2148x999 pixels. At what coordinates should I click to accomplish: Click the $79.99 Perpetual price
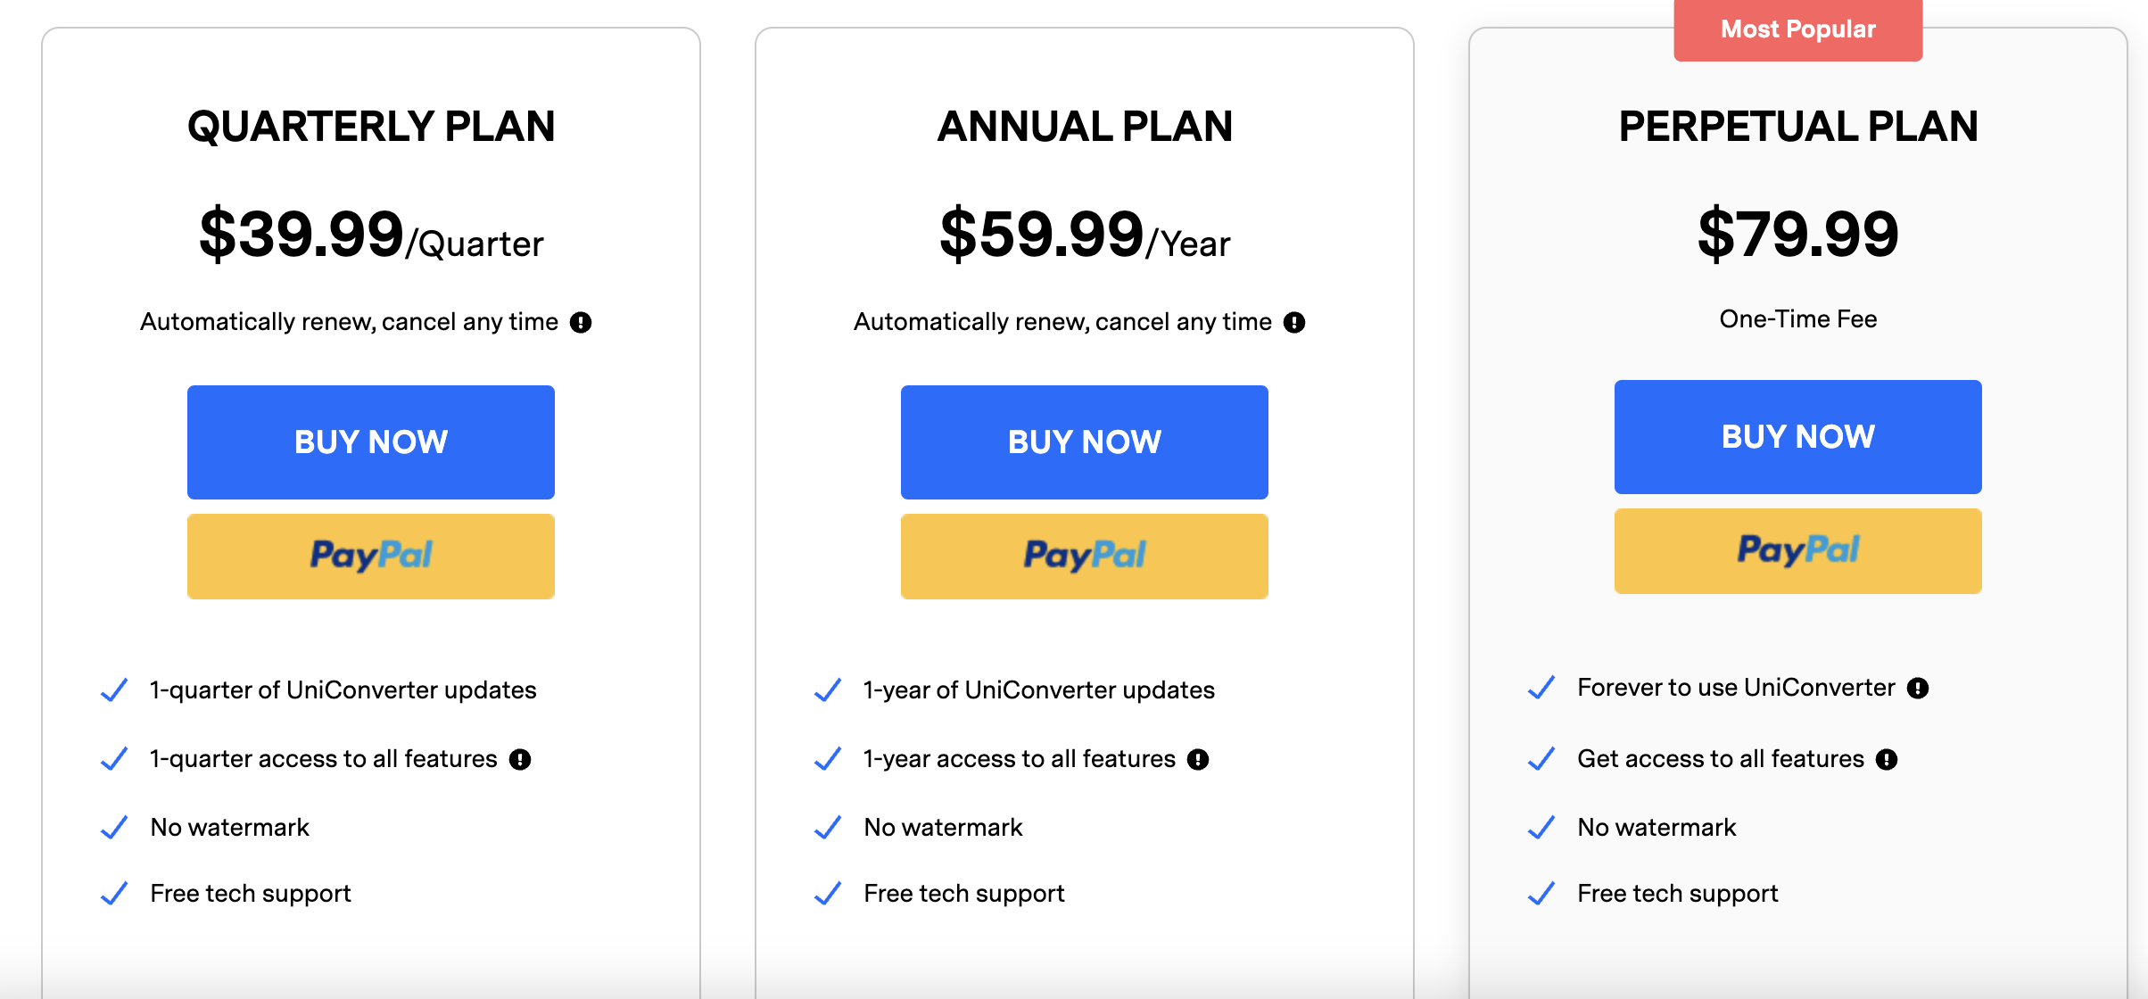[1798, 235]
